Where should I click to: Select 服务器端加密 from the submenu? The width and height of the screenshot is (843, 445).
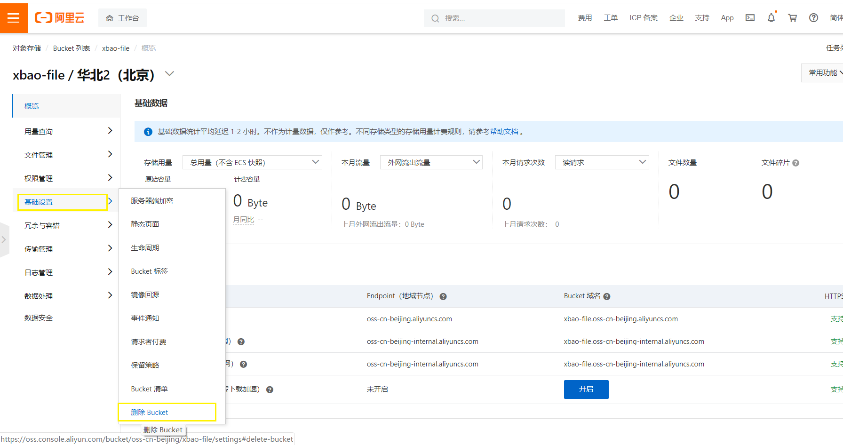(x=172, y=201)
